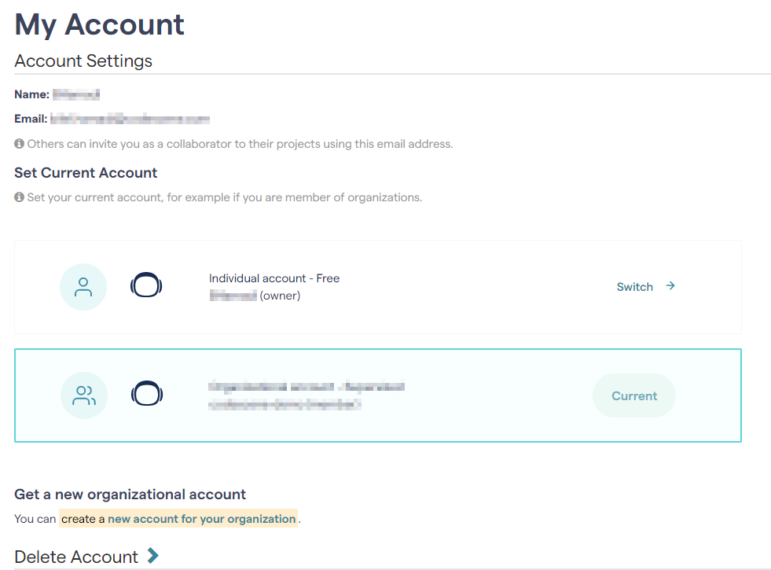The width and height of the screenshot is (771, 570).
Task: Switch to the Individual account
Action: [645, 287]
